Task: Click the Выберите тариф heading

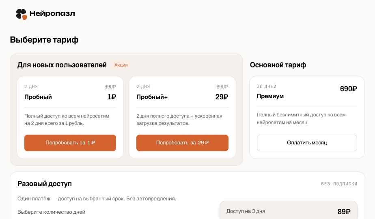Action: [44, 40]
